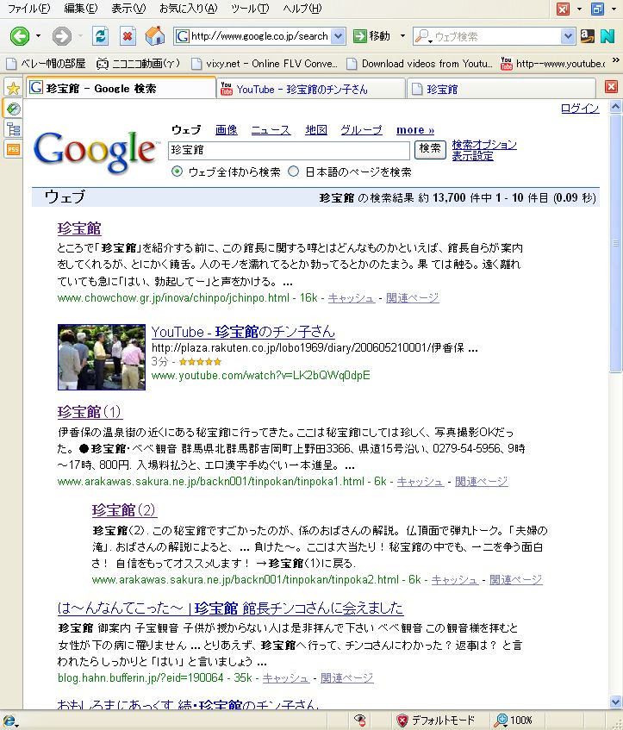Switch to the YouTube 珍宝館のチン子さん tab
This screenshot has height=730, width=623.
coord(309,89)
